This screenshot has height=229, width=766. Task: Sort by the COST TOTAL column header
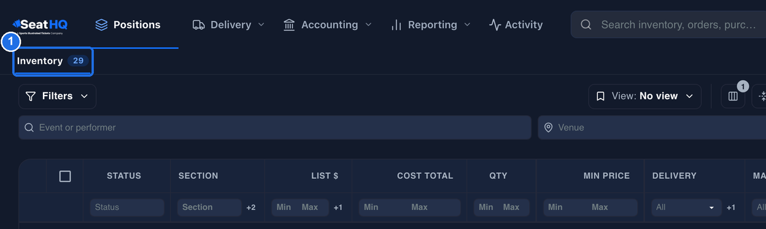tap(425, 176)
